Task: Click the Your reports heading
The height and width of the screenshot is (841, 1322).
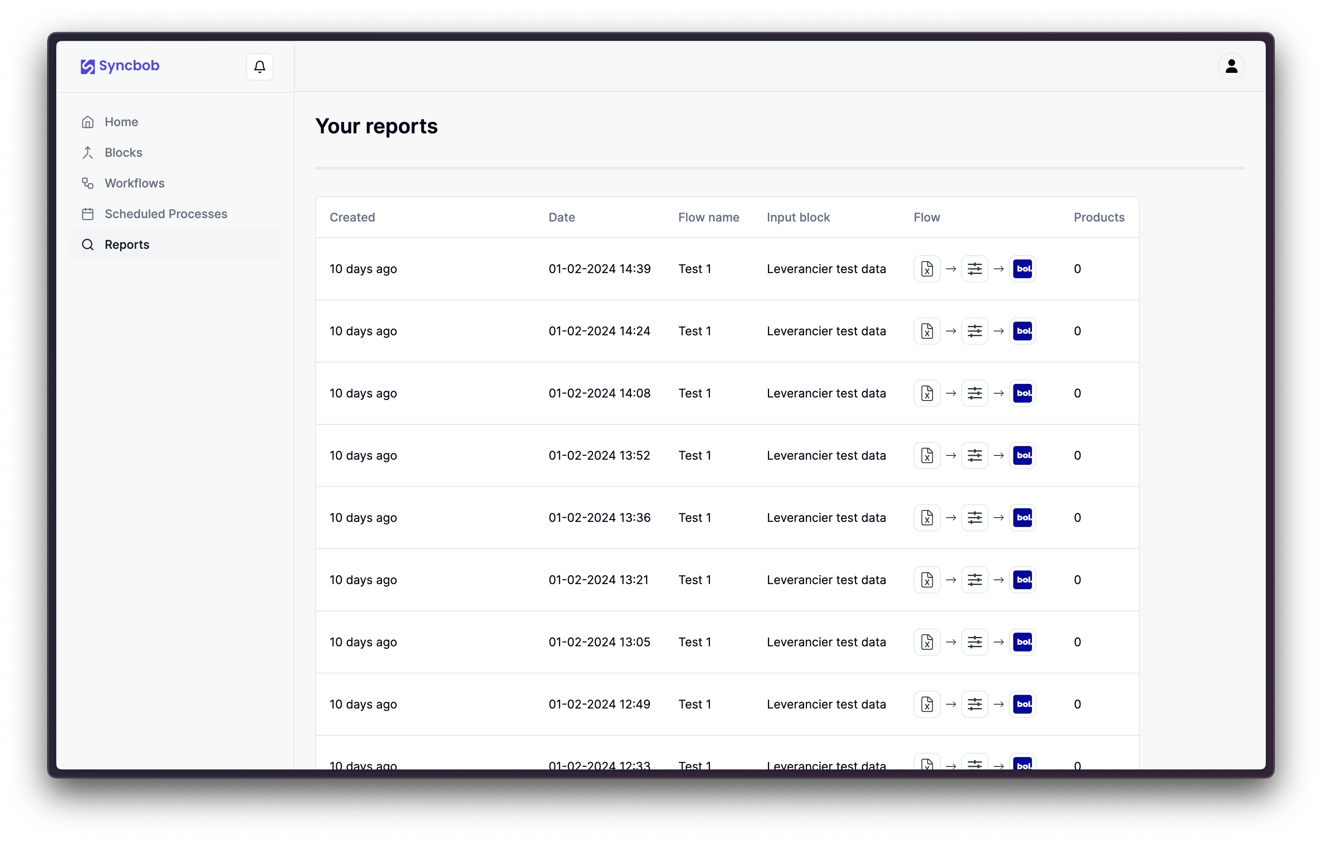Action: (376, 127)
